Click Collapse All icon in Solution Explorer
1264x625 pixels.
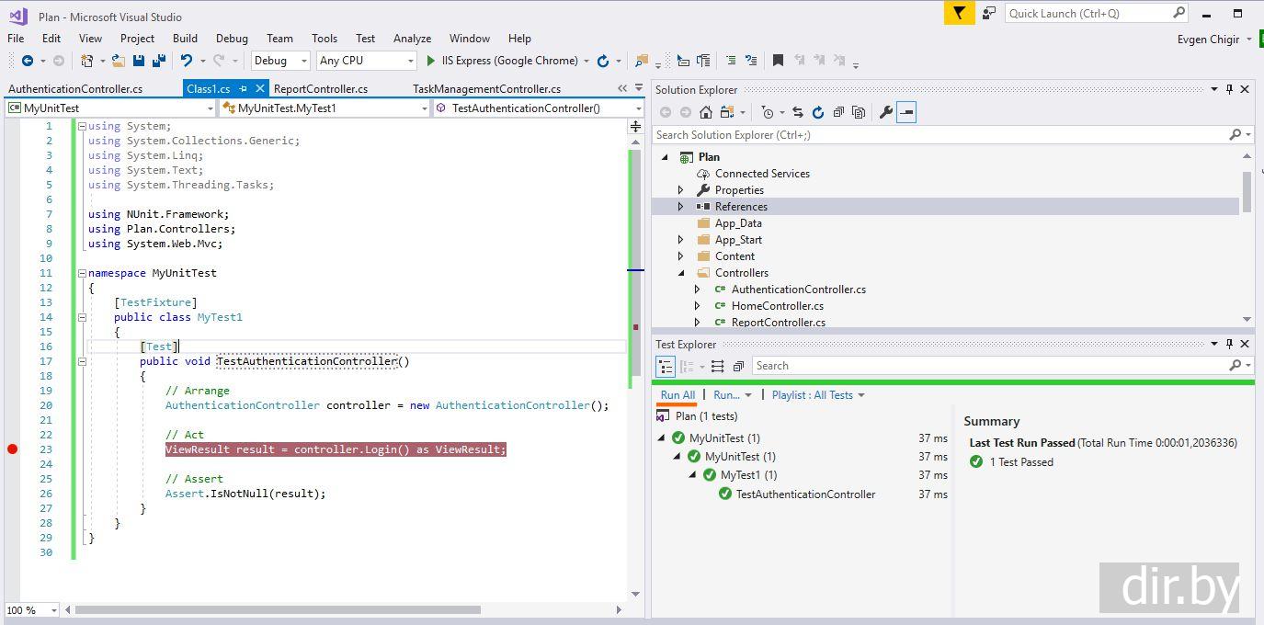pos(838,112)
